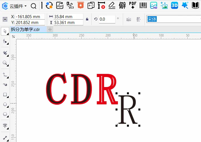Click the font name box showing 宋体
This screenshot has height=142, width=201.
174,19
